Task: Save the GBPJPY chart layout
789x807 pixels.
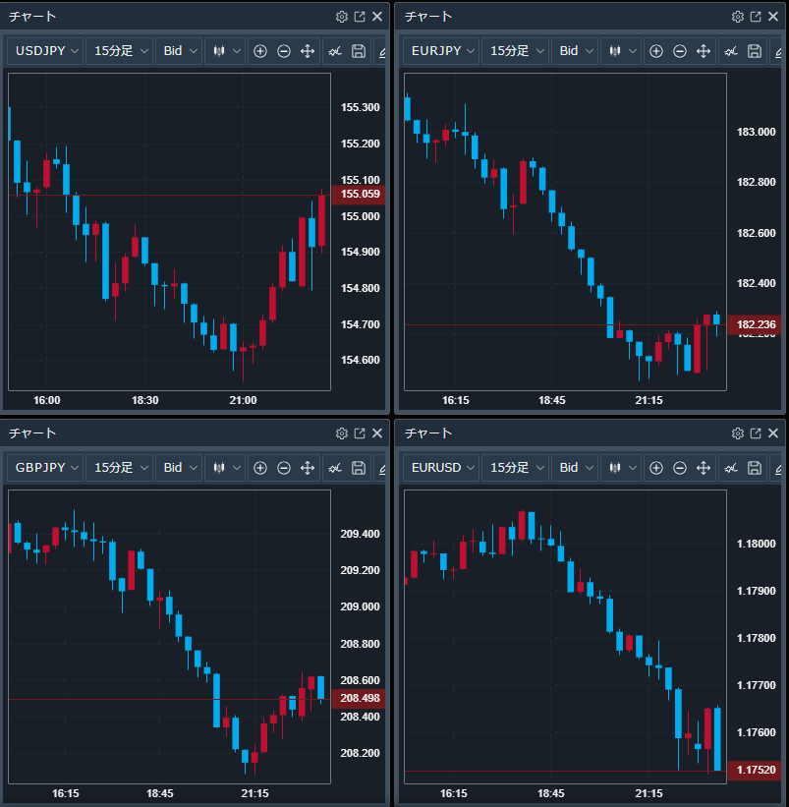Action: [359, 468]
